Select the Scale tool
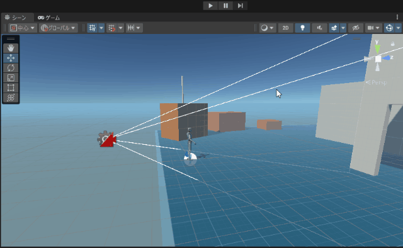The height and width of the screenshot is (248, 403). click(x=11, y=78)
